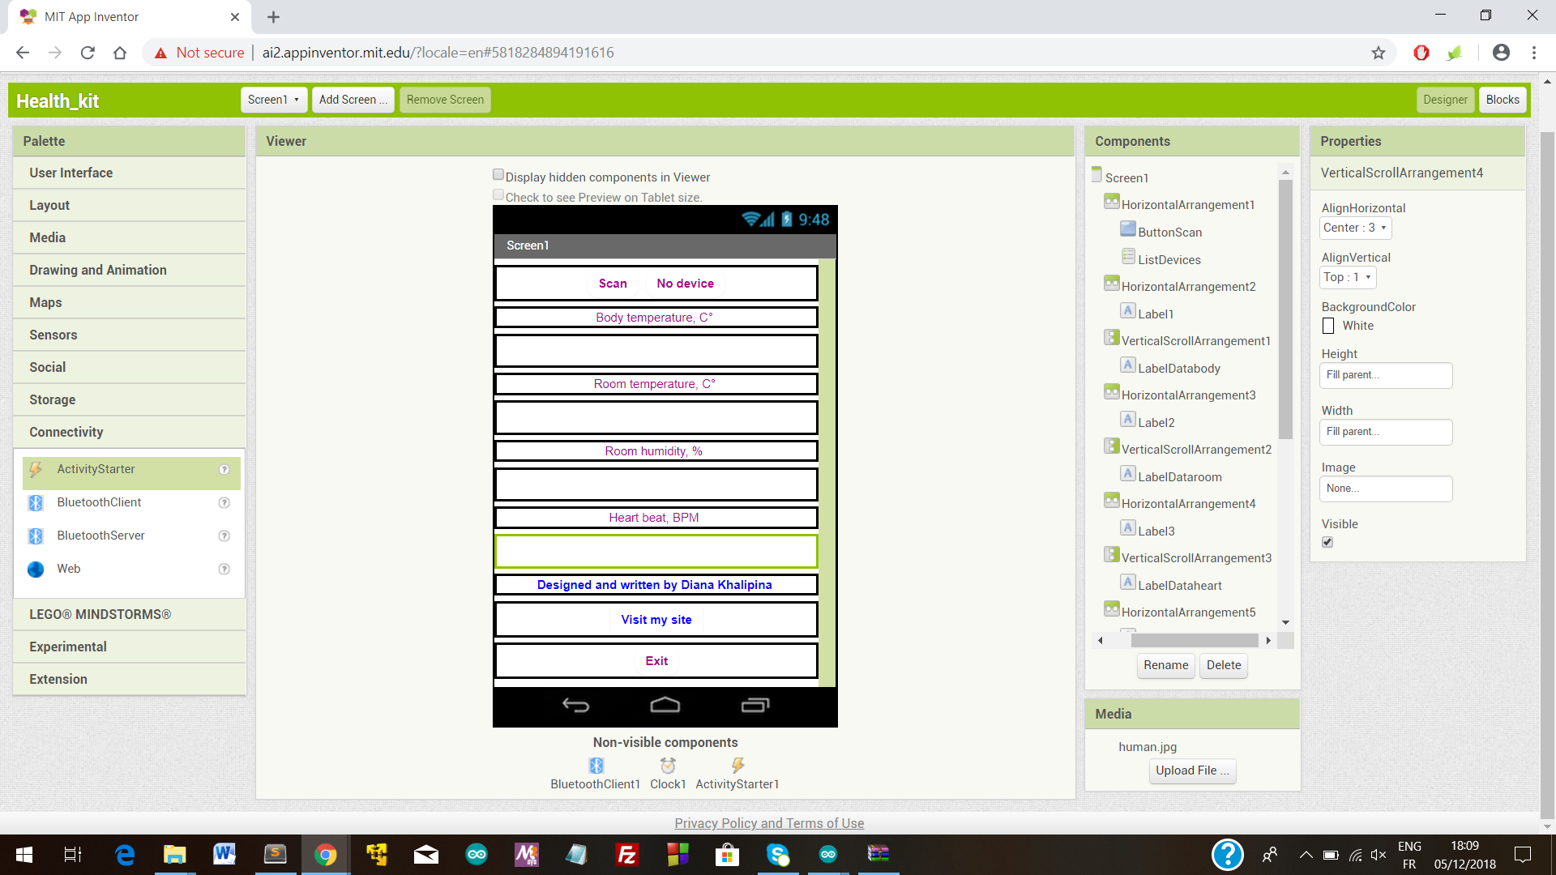Click the BluetoothClient1 non-visible component icon

(596, 766)
